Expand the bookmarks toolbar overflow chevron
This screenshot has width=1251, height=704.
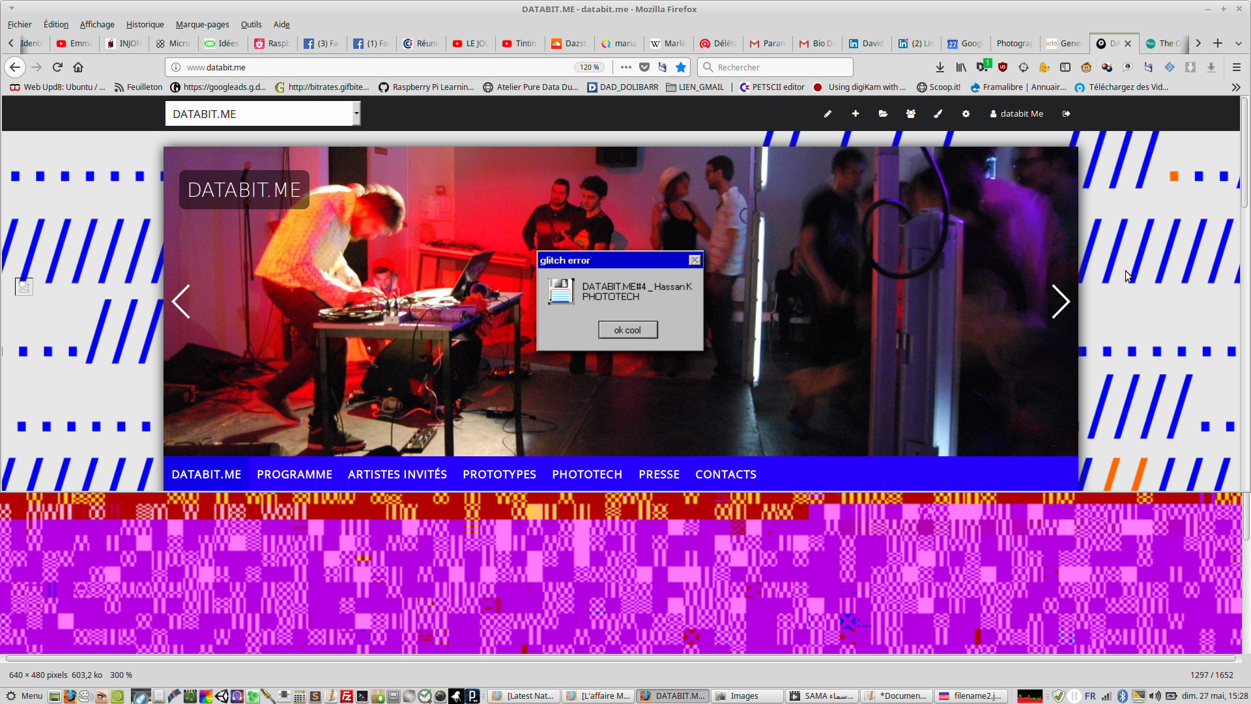[1235, 87]
